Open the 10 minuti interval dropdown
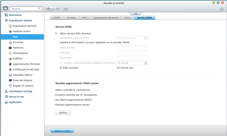The width and height of the screenshot is (227, 136). pyautogui.click(x=132, y=63)
